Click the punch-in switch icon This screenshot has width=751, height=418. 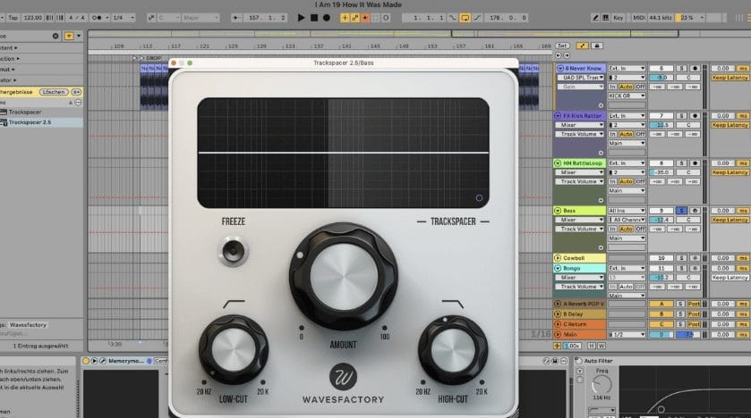453,18
